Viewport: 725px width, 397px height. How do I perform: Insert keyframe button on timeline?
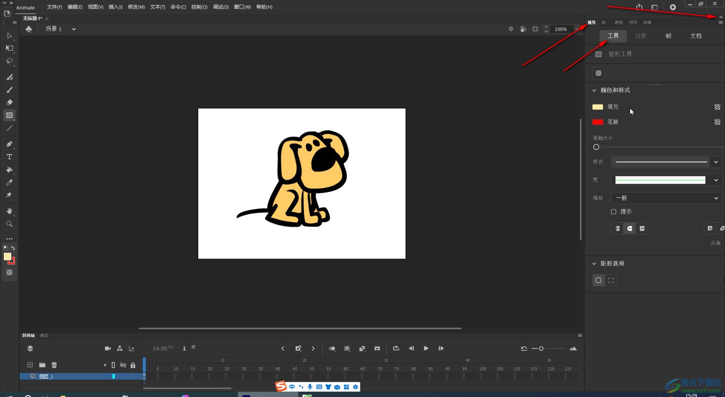[x=298, y=348]
